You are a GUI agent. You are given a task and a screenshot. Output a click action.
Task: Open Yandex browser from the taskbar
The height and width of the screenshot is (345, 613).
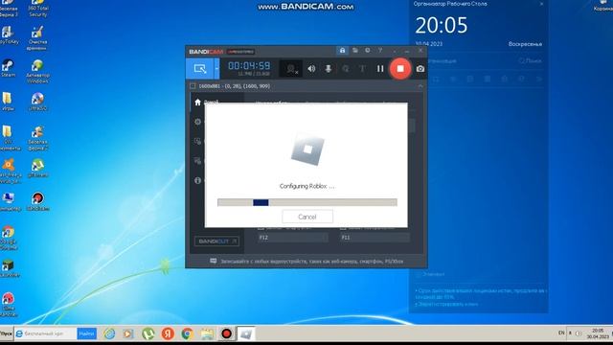(x=168, y=333)
